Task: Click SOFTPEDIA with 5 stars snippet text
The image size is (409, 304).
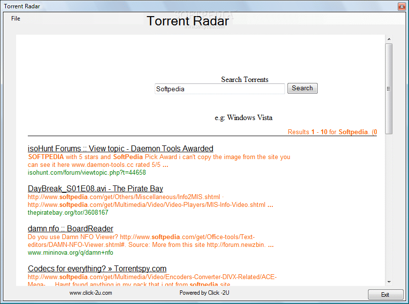Action: pyautogui.click(x=159, y=157)
